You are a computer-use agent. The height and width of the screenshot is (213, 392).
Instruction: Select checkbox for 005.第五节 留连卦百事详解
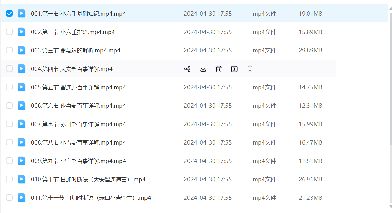(x=10, y=87)
